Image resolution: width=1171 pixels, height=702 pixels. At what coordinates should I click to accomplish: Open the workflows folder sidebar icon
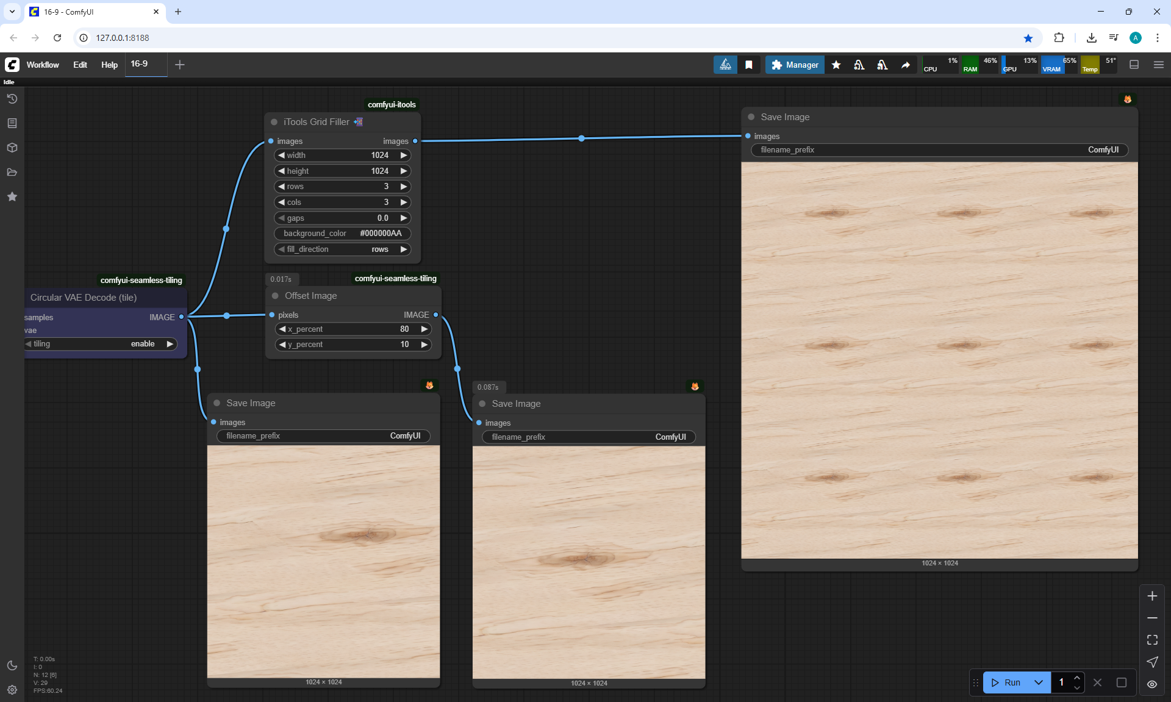point(12,172)
